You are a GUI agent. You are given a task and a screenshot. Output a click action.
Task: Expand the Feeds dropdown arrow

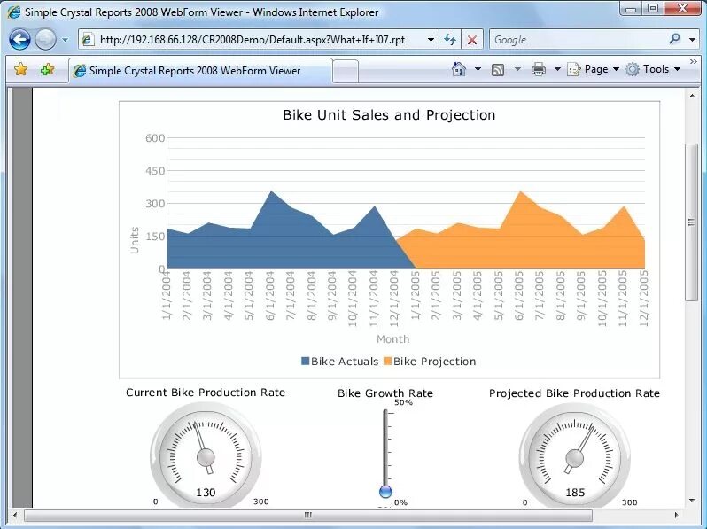[x=517, y=69]
